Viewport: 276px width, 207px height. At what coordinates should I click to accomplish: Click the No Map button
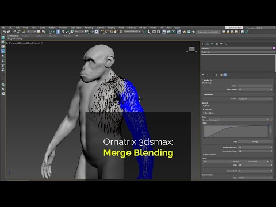pos(255,141)
